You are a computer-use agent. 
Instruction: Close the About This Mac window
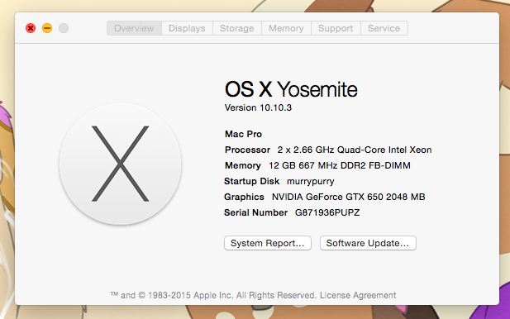(31, 28)
